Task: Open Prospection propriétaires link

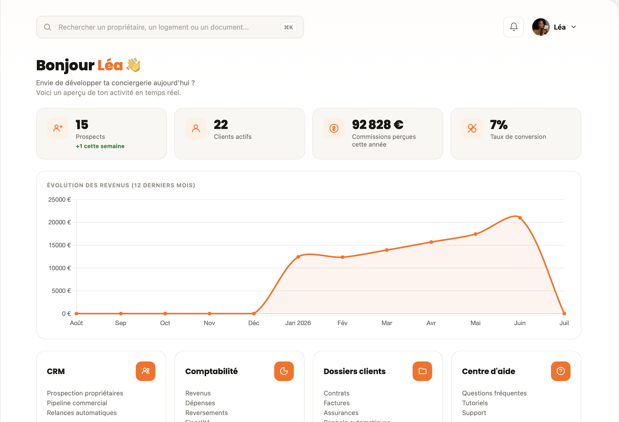Action: pyautogui.click(x=85, y=393)
